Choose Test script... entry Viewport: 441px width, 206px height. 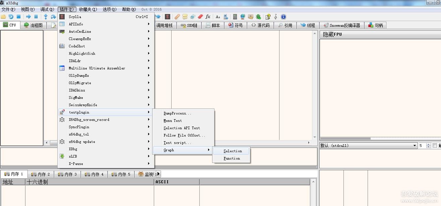pos(183,143)
